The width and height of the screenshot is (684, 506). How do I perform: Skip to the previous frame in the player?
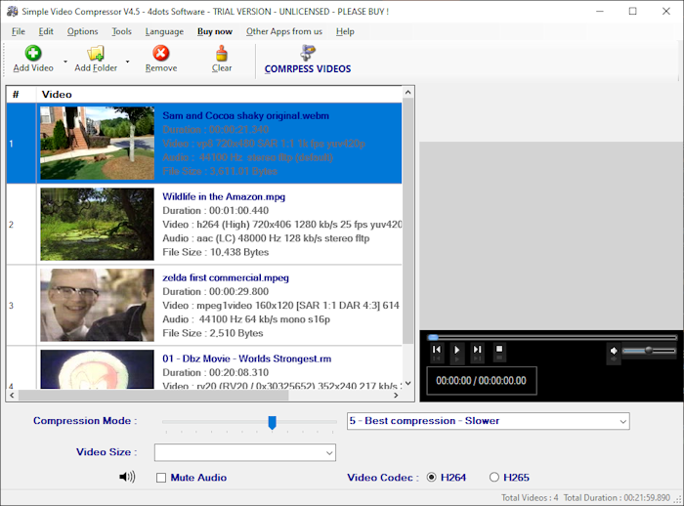click(437, 350)
